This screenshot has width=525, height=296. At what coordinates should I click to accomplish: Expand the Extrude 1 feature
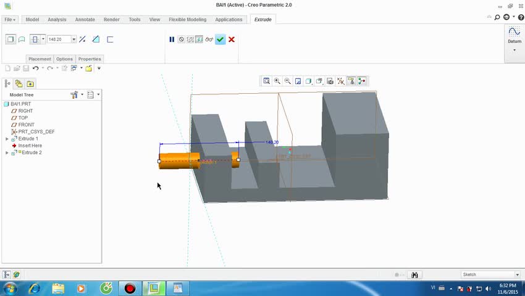click(7, 139)
